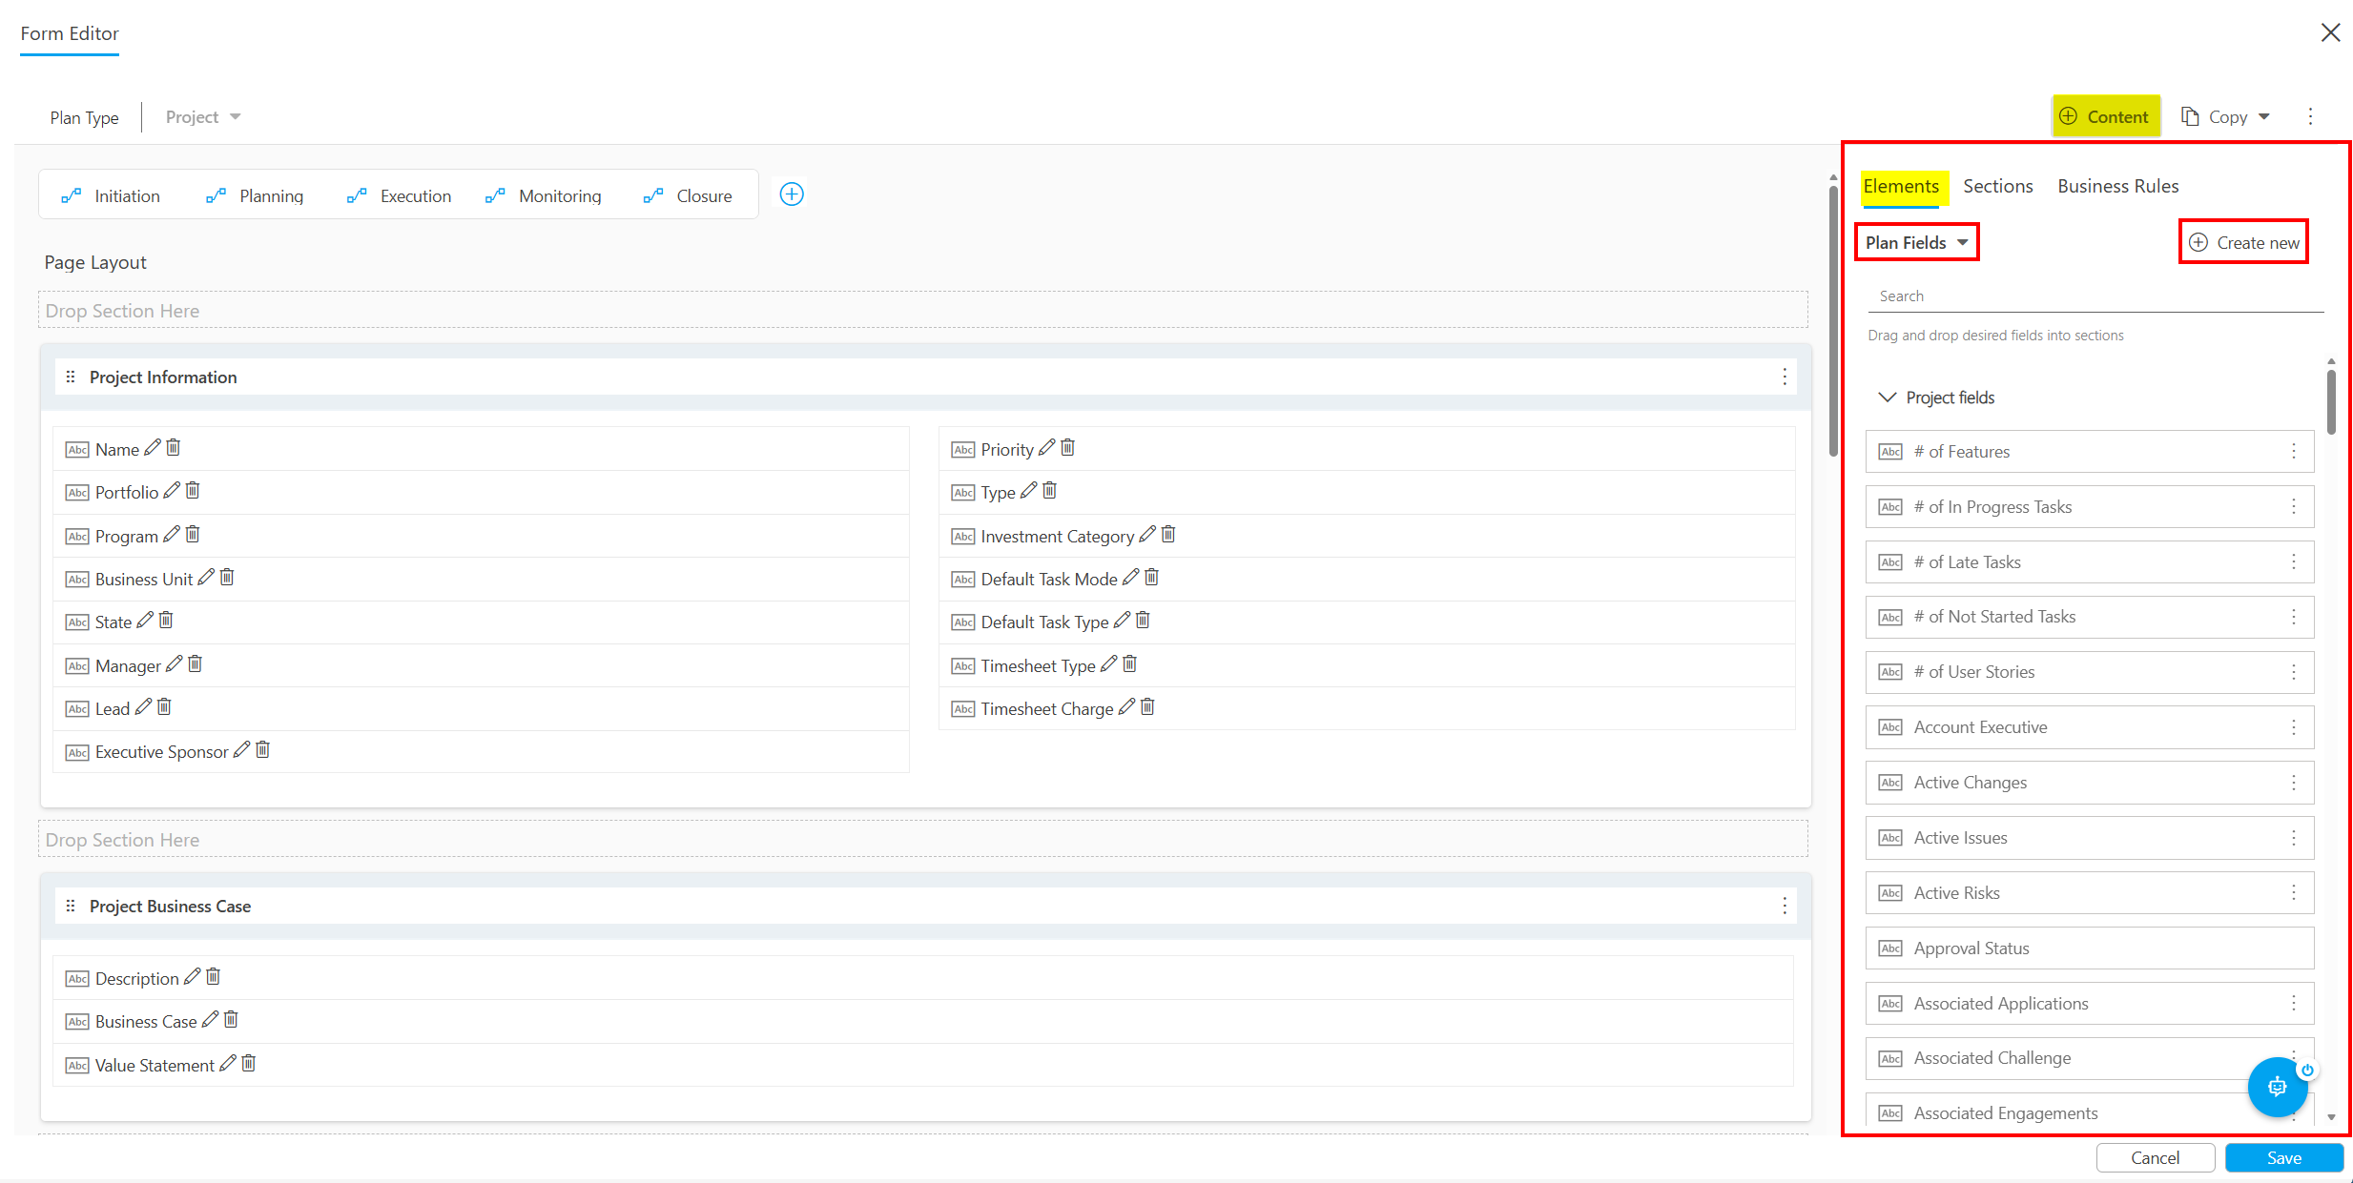The image size is (2353, 1183).
Task: Switch to the Sections tab
Action: coord(1997,186)
